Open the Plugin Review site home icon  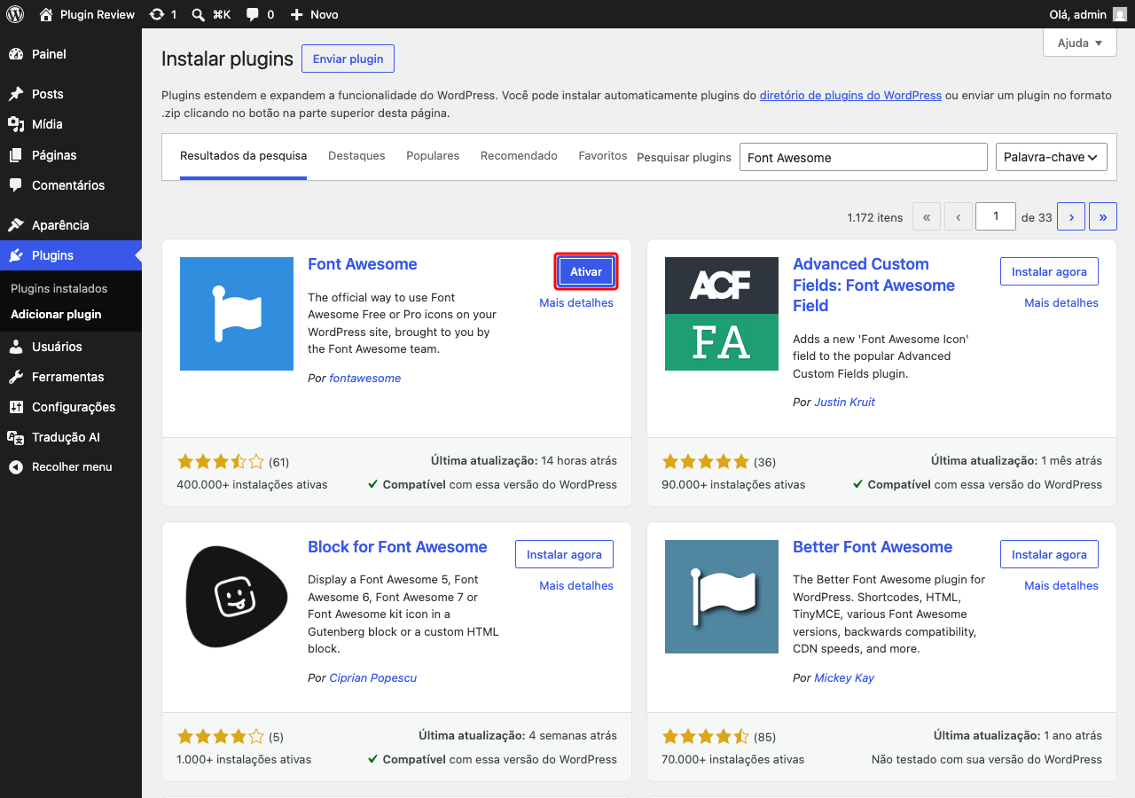(46, 14)
